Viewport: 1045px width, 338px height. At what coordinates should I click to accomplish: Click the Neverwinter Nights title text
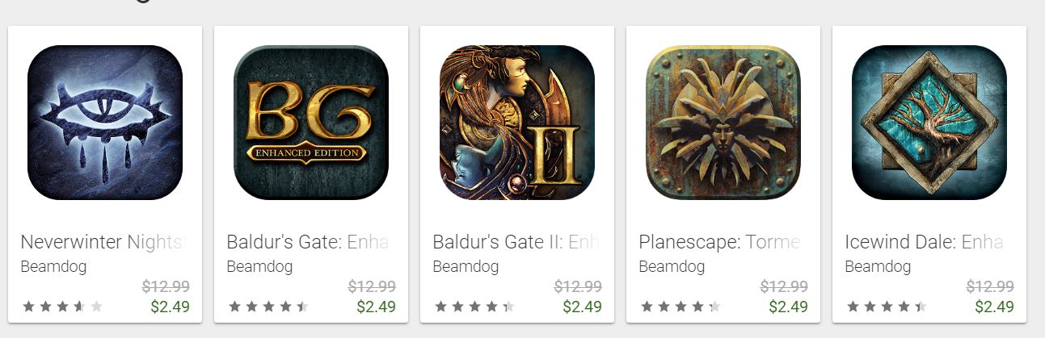point(103,242)
